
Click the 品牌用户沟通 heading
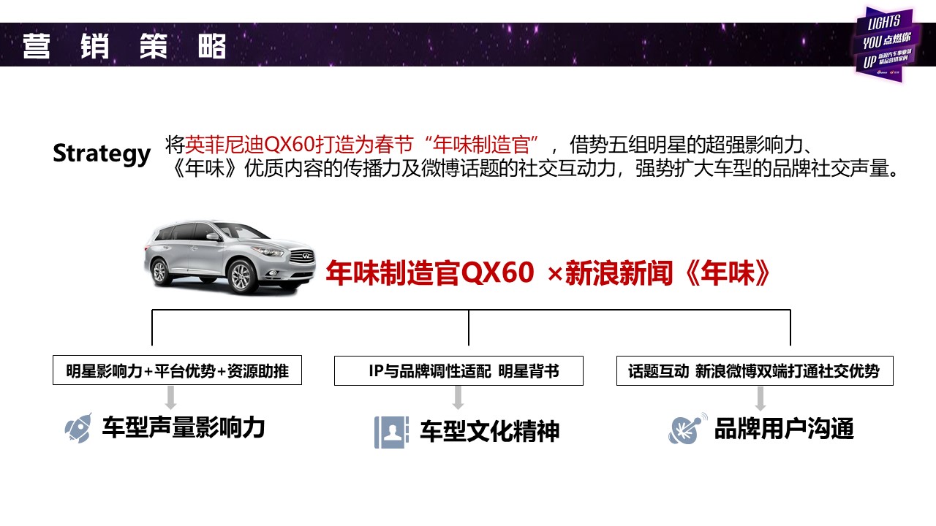(785, 429)
